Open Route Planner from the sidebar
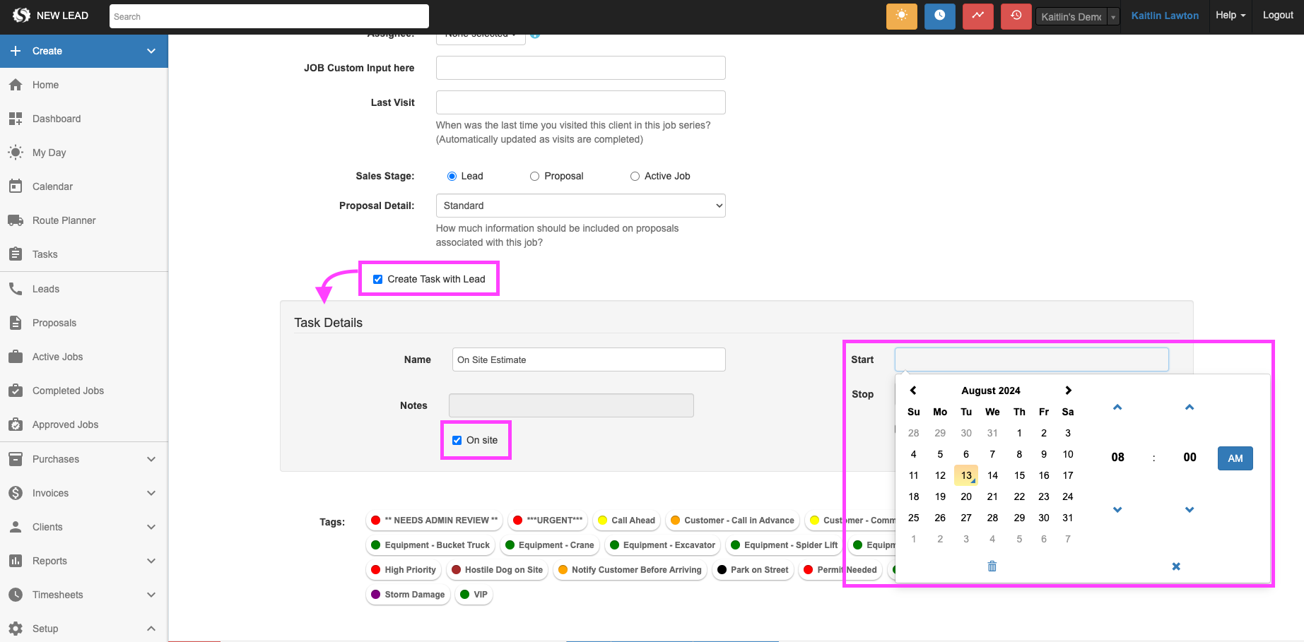This screenshot has width=1304, height=642. (64, 220)
